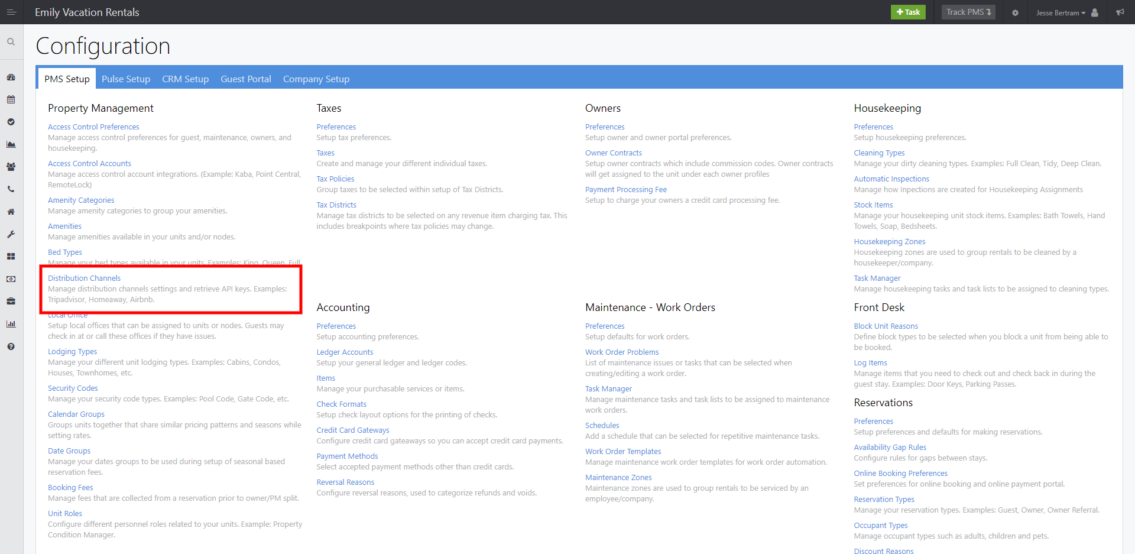Screen dimensions: 1135x554
Task: Open the Log Items link
Action: pyautogui.click(x=871, y=362)
